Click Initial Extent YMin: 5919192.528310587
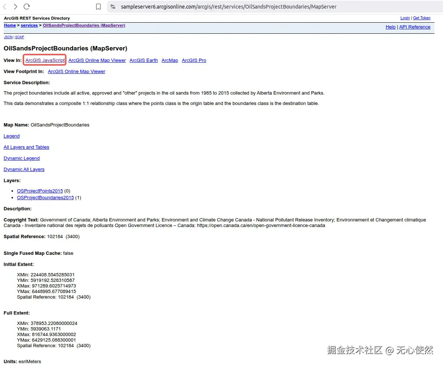 (46, 280)
